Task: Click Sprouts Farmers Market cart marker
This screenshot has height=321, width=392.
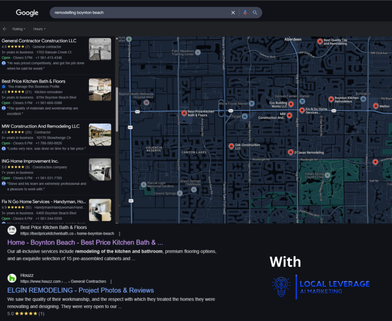Action: coord(302,102)
